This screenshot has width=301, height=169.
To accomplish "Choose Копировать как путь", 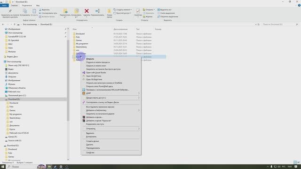I will (111, 124).
